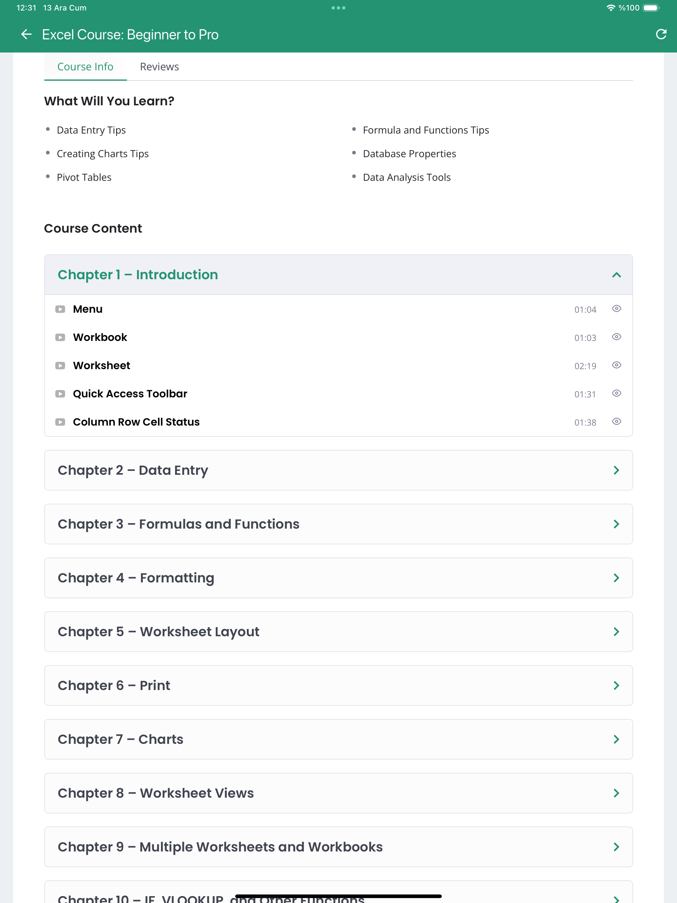Open the Column Row Cell Status lesson

[338, 422]
